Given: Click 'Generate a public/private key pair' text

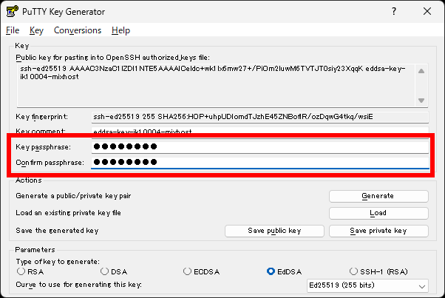Looking at the screenshot, I should (73, 196).
